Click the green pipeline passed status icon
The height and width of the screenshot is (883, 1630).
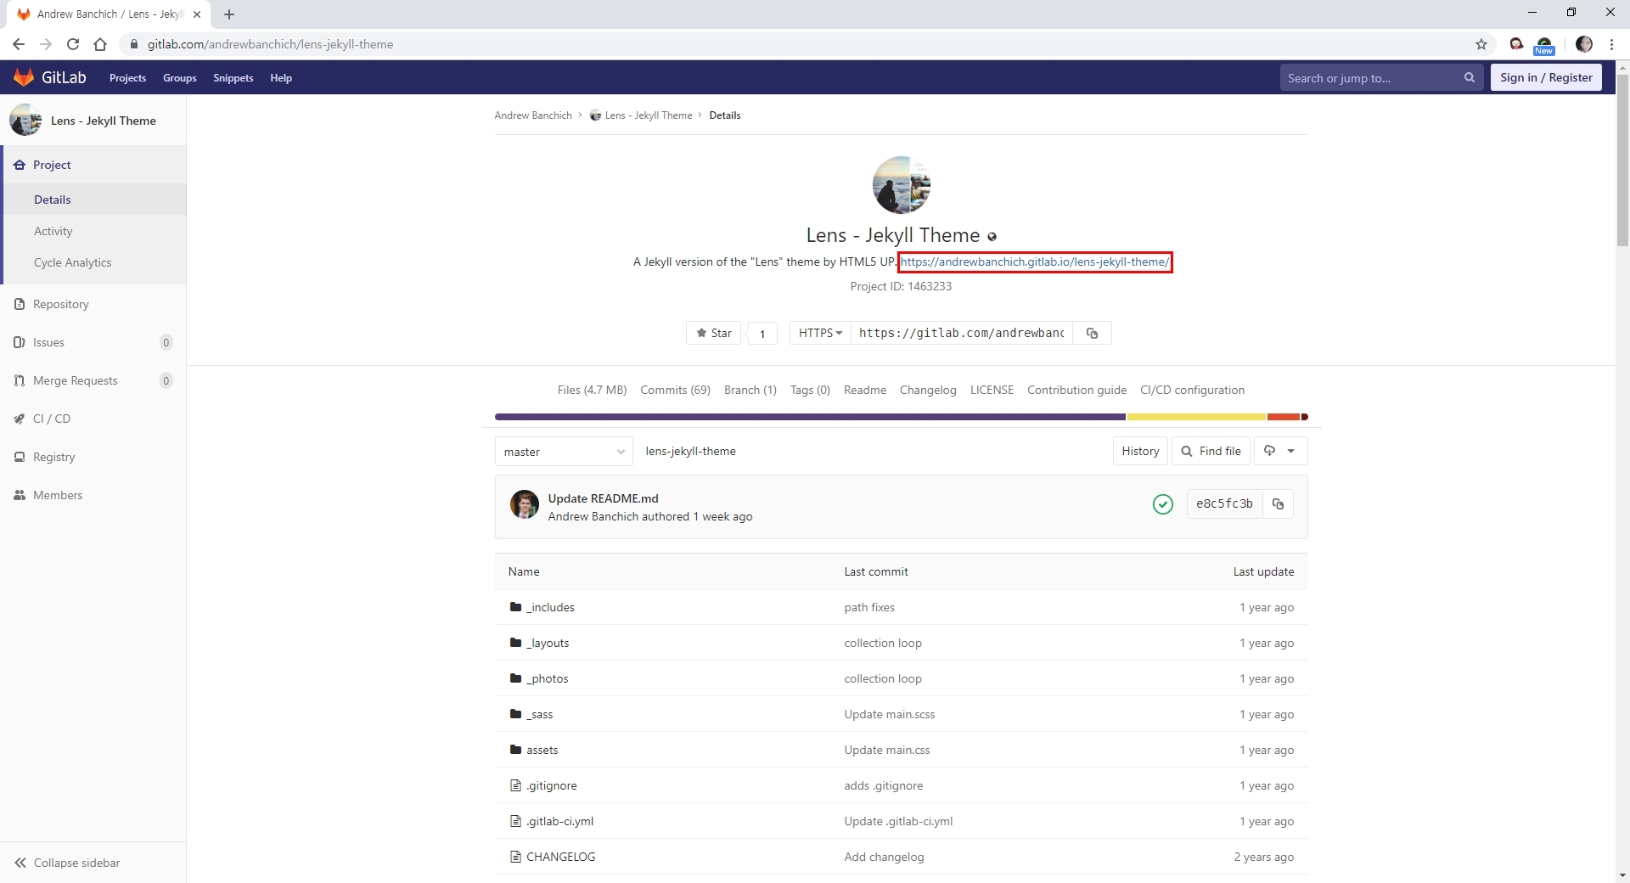[x=1162, y=504]
